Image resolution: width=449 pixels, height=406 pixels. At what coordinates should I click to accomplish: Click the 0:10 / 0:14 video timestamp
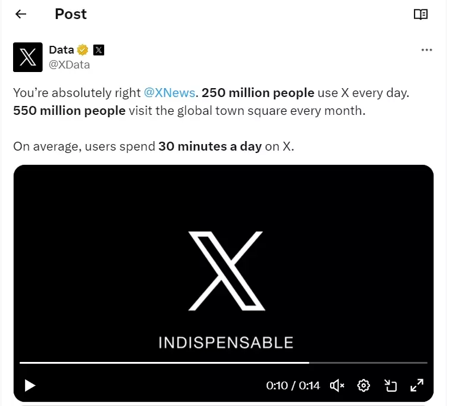[293, 386]
